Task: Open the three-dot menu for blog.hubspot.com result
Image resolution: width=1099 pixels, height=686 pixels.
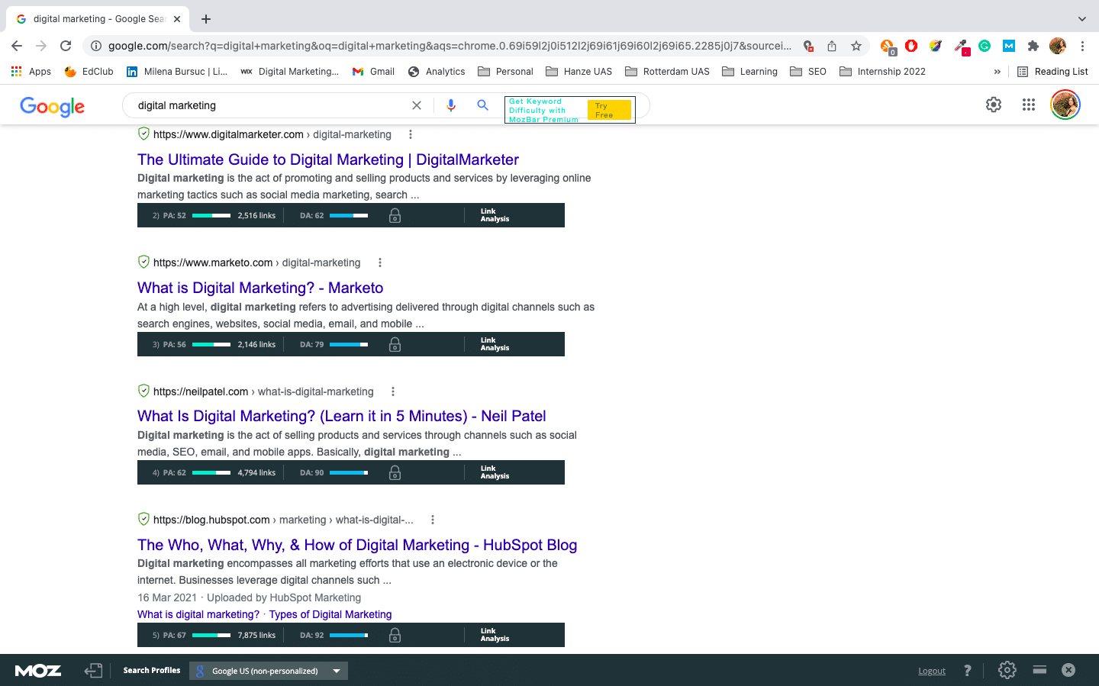Action: (x=433, y=520)
